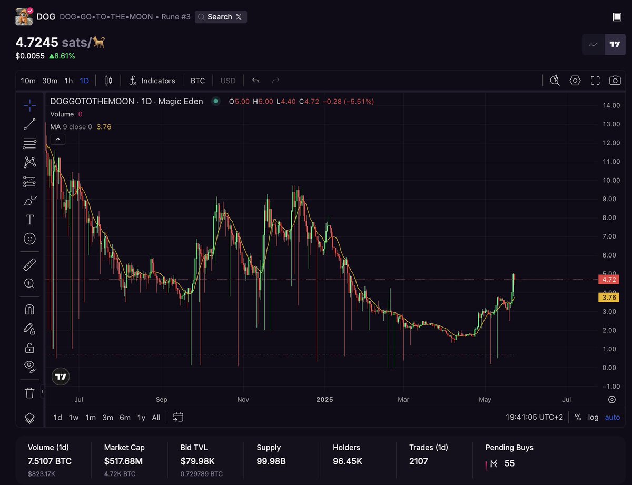Image resolution: width=632 pixels, height=485 pixels.
Task: Click the TradingView logo on chart
Action: pos(61,377)
